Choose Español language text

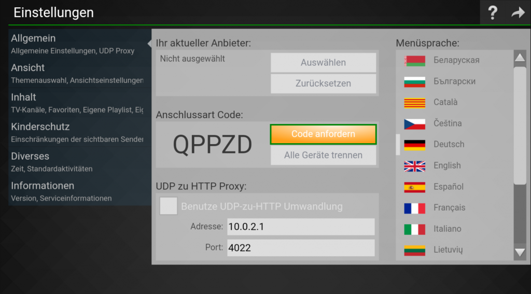tap(449, 187)
